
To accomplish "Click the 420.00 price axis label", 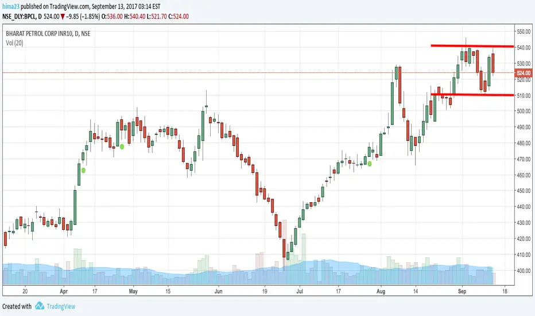I will pyautogui.click(x=524, y=239).
